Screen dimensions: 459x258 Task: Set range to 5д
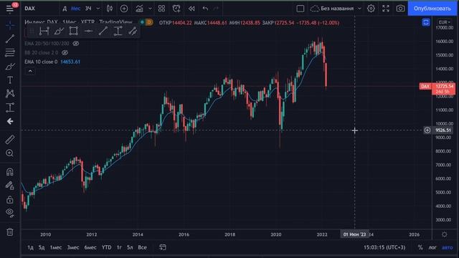click(42, 247)
